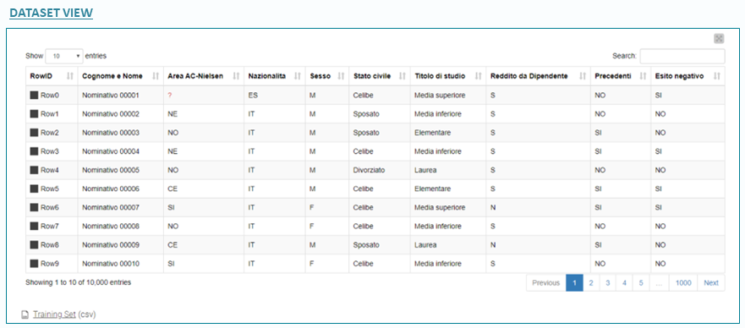Sort the Reddito da Dipendente column

pyautogui.click(x=583, y=76)
